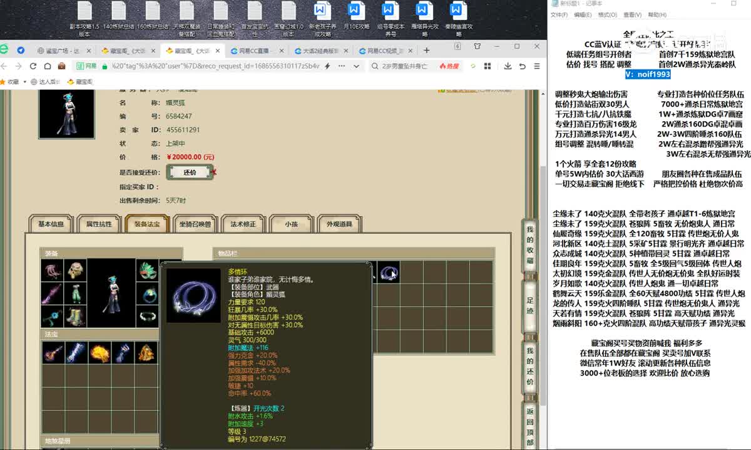Go to browser home page icon

click(x=48, y=66)
